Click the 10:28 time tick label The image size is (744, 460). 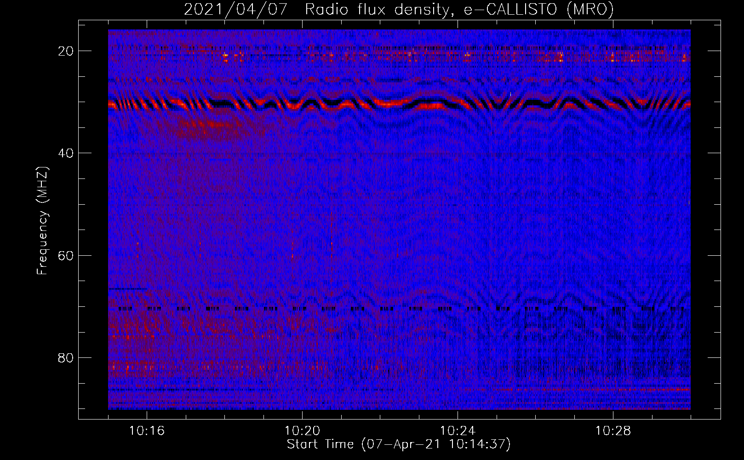point(613,431)
